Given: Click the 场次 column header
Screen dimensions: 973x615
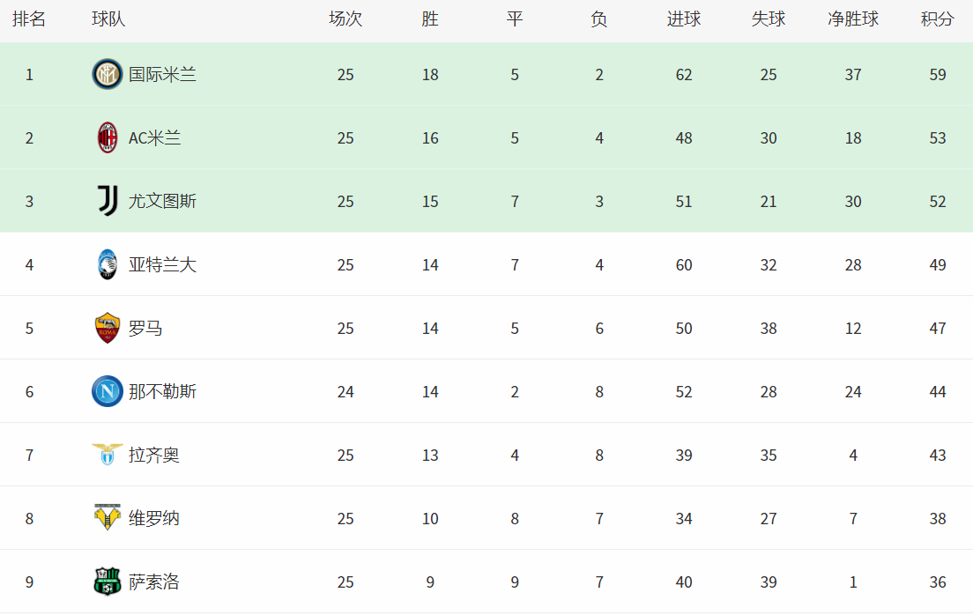Looking at the screenshot, I should [345, 19].
